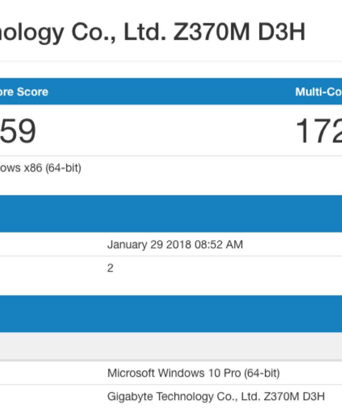
Task: Click "(64-bit)" in the Windows 10 Pro row
Action: (262, 373)
